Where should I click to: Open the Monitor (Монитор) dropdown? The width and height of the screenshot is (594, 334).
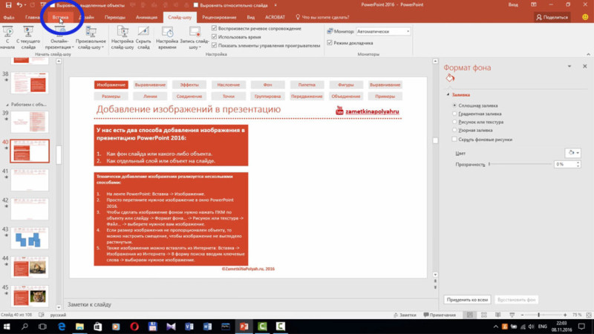[x=383, y=31]
